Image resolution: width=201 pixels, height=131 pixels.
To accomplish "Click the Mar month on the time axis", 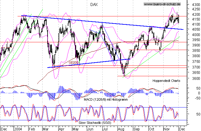I will pos(47,129).
